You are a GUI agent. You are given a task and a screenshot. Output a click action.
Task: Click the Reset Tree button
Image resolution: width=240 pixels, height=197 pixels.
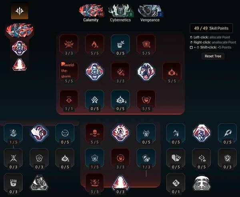pyautogui.click(x=213, y=56)
